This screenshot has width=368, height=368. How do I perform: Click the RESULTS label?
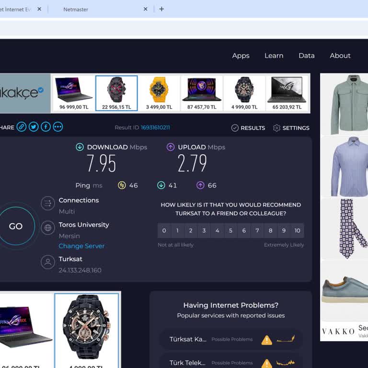[253, 128]
